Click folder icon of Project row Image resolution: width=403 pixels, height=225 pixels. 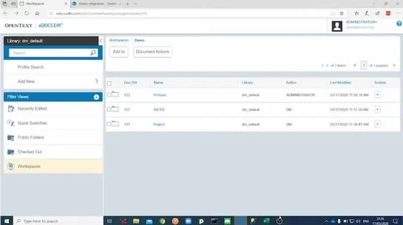tap(115, 123)
